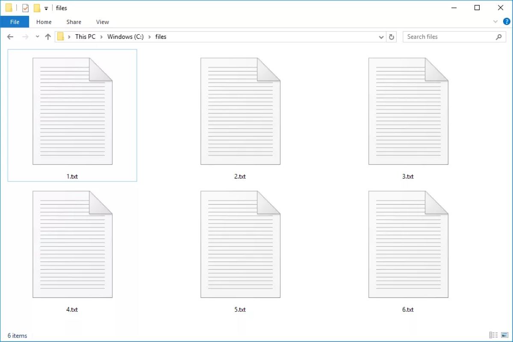Minimize the files window
The image size is (513, 342).
point(454,8)
